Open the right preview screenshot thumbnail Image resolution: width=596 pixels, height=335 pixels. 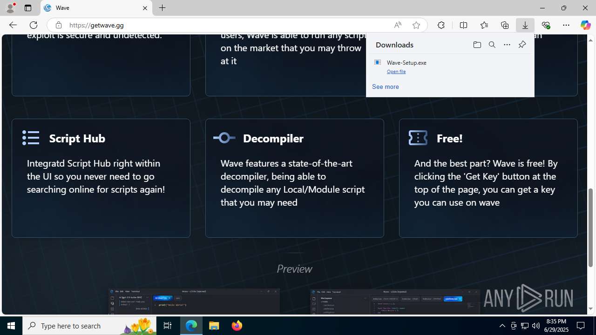point(395,301)
